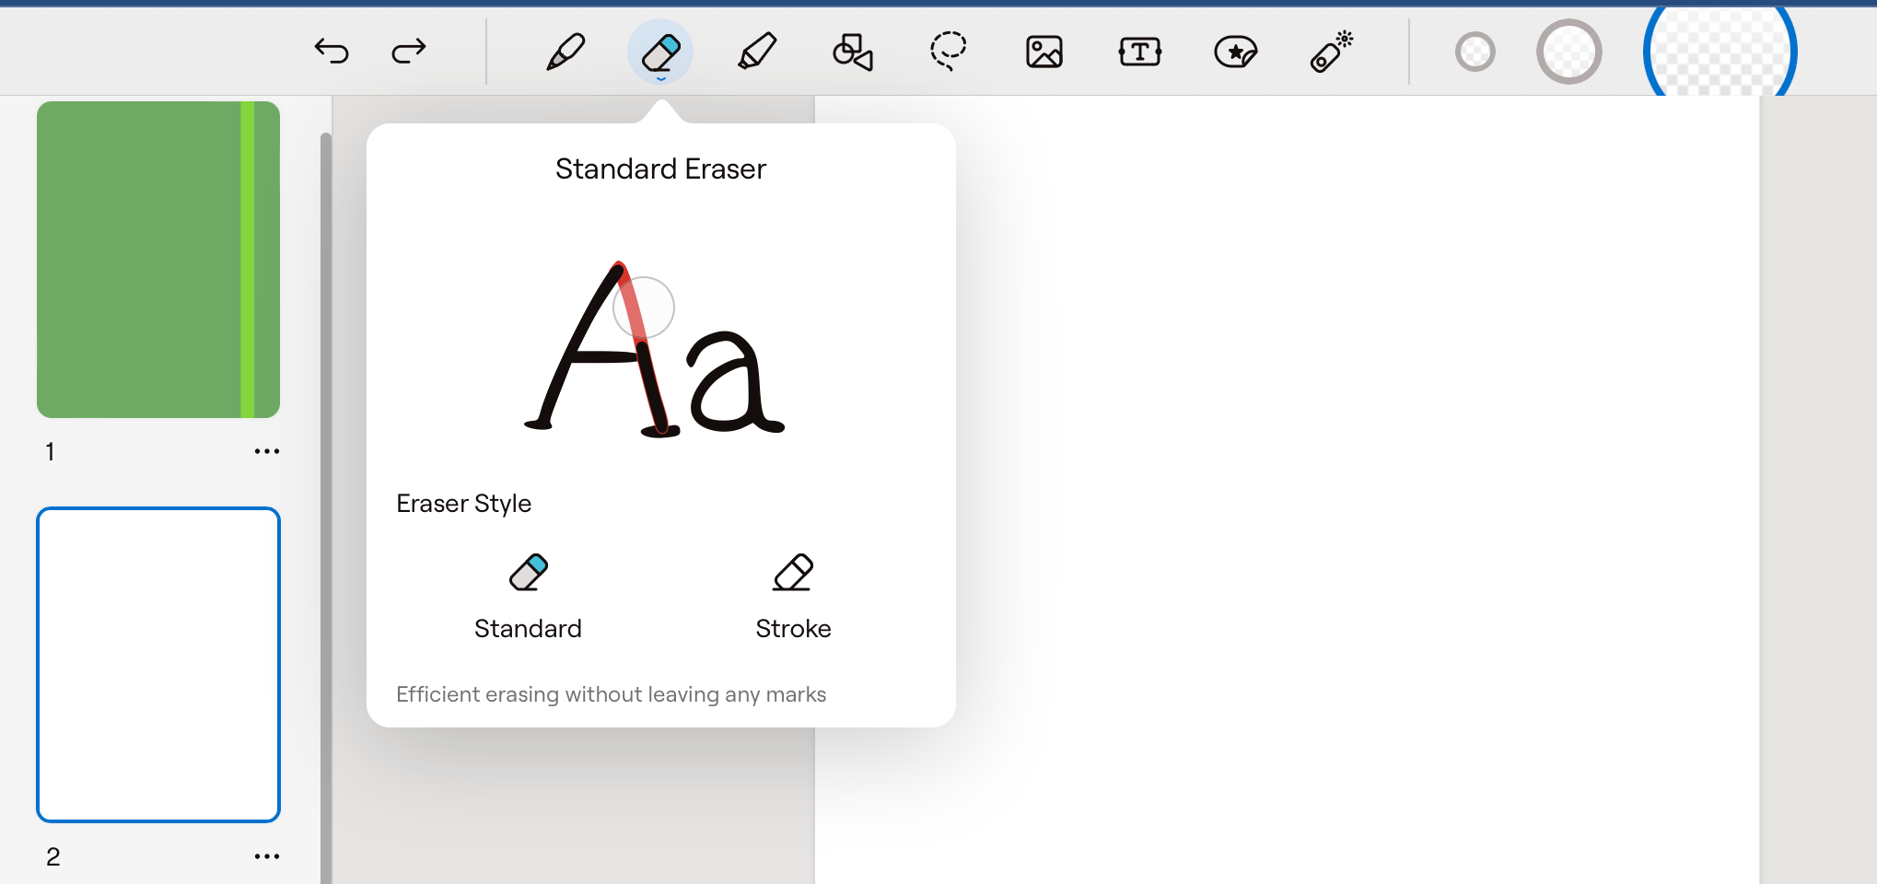The width and height of the screenshot is (1877, 884).
Task: Select the page 1 thumbnail
Action: (x=157, y=259)
